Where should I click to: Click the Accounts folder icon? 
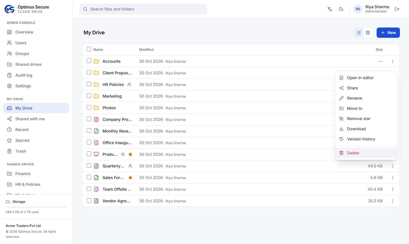click(x=96, y=61)
